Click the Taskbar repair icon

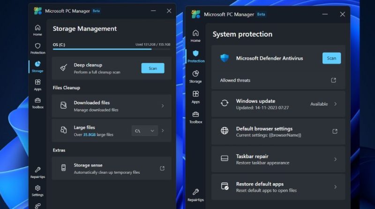(225, 158)
